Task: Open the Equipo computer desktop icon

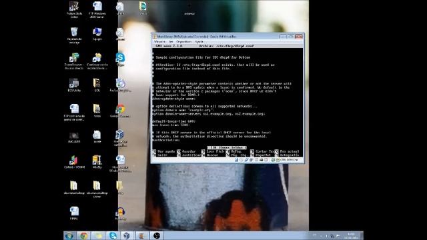Action: [97, 34]
